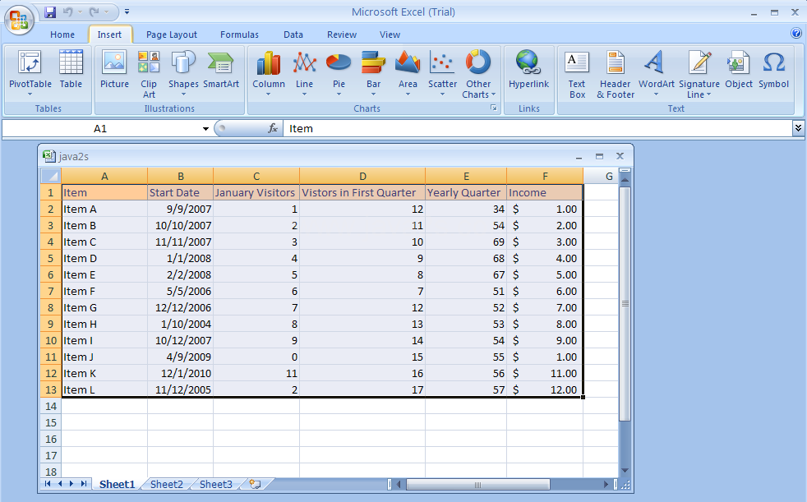Insert a Pie chart

(x=339, y=73)
